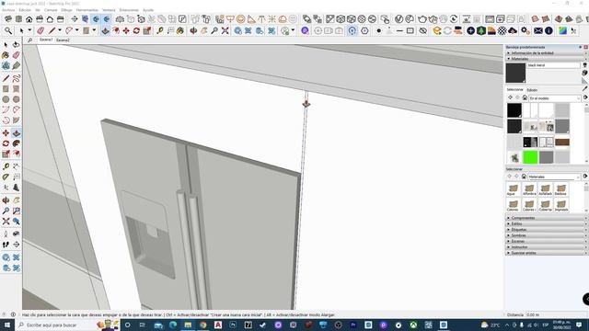This screenshot has height=331, width=589.
Task: Click the home icon beside 'En el modelo'
Action: tap(525, 97)
